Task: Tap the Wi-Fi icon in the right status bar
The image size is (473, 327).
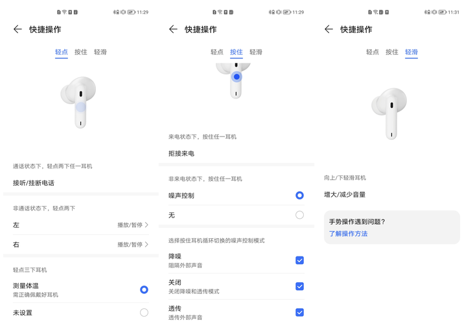Action: coord(375,12)
